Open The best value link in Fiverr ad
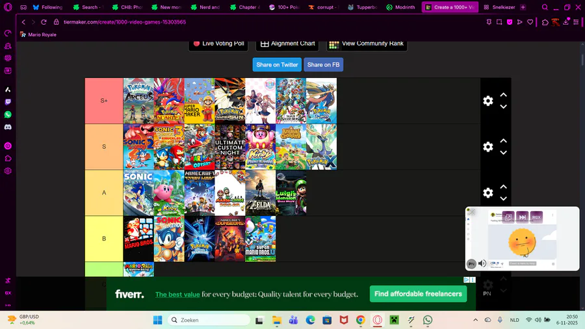Viewport: 585px width, 329px height. click(x=177, y=295)
